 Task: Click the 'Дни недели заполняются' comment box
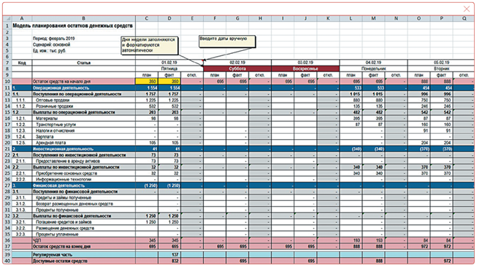[149, 45]
